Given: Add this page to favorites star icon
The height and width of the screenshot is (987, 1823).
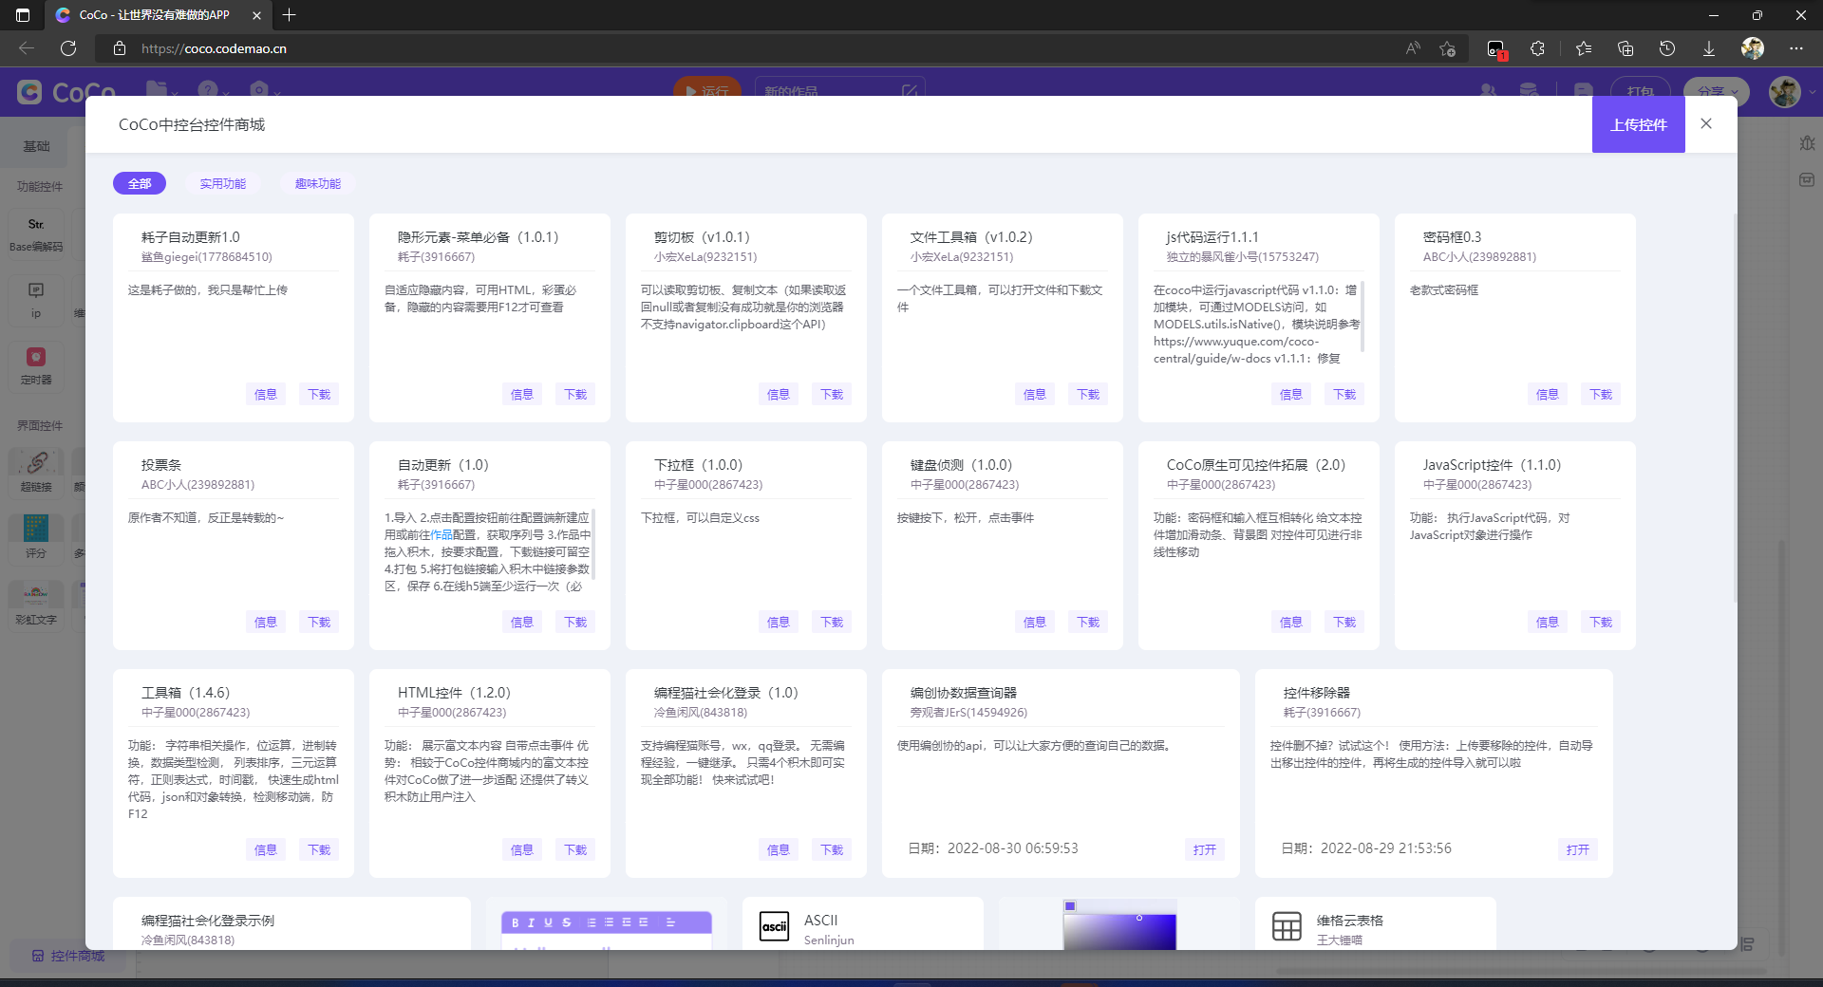Looking at the screenshot, I should point(1447,48).
